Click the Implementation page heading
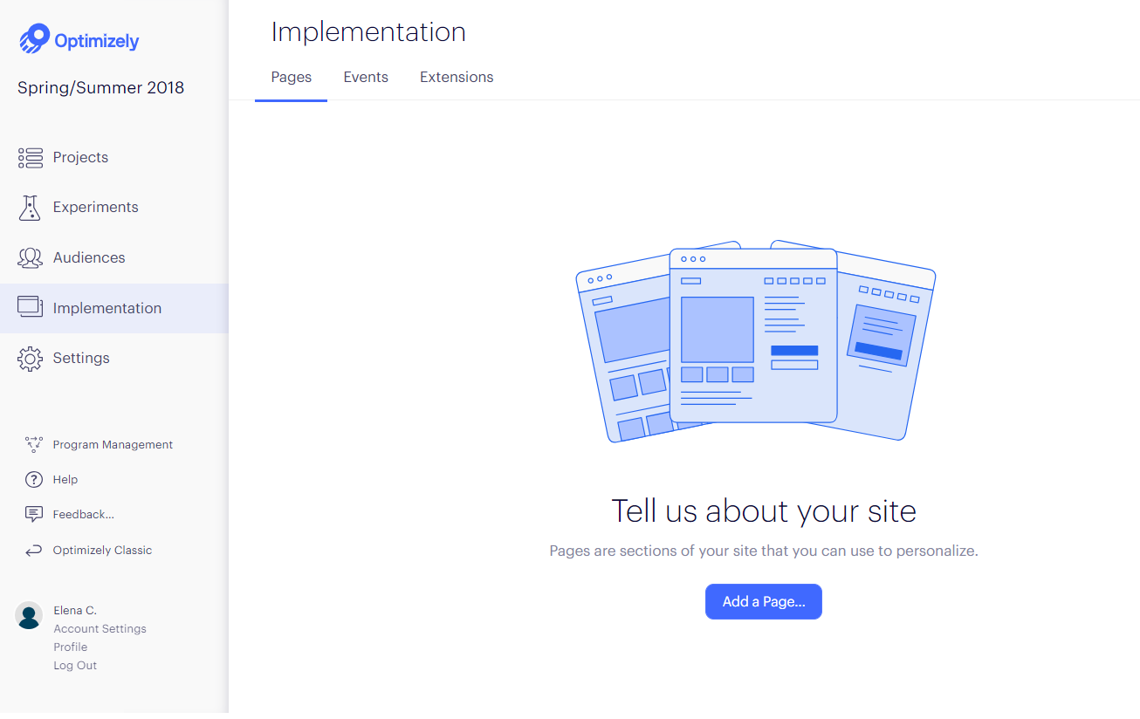 point(368,32)
